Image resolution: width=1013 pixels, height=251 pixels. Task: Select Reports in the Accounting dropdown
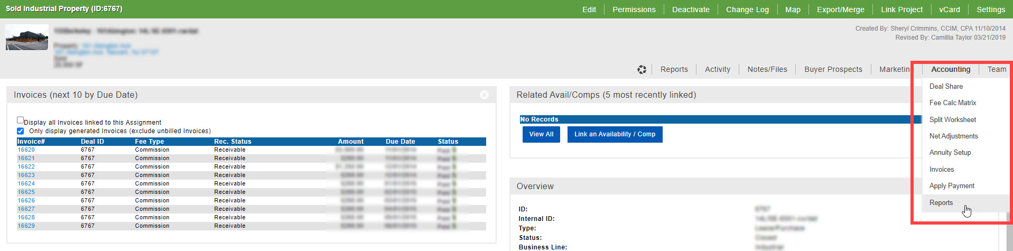click(x=941, y=203)
